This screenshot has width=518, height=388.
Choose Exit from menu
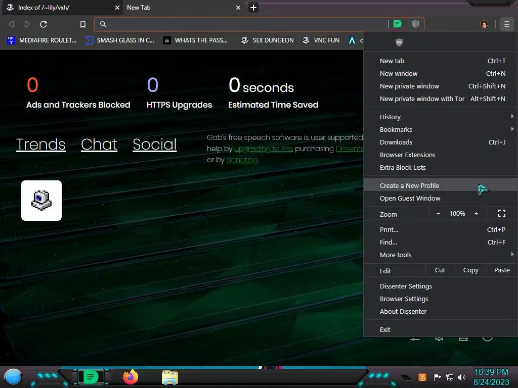pos(441,329)
